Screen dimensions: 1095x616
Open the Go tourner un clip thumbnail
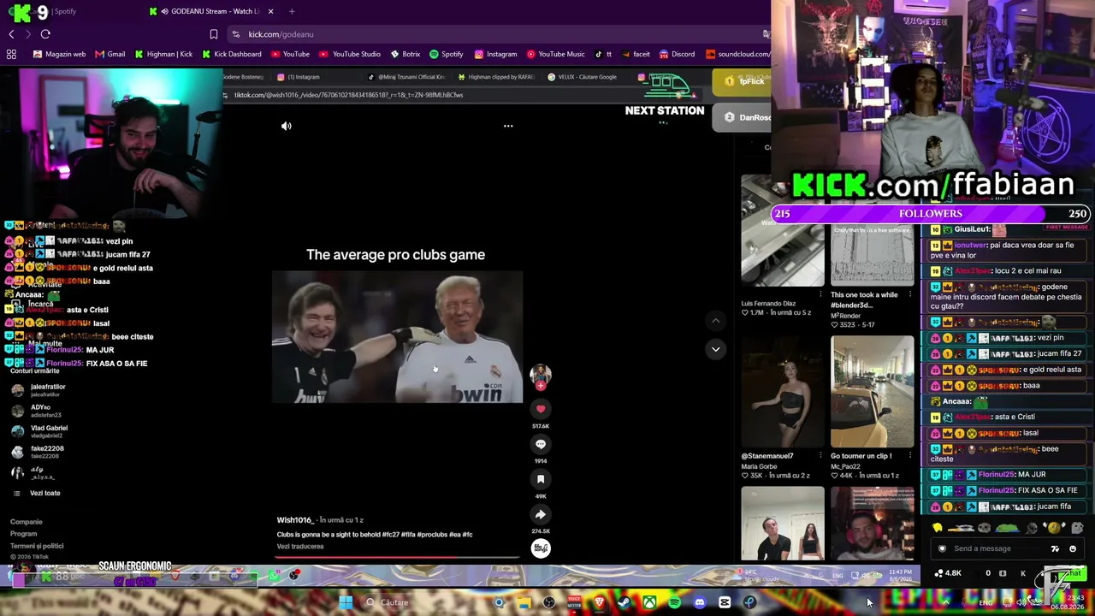(872, 392)
